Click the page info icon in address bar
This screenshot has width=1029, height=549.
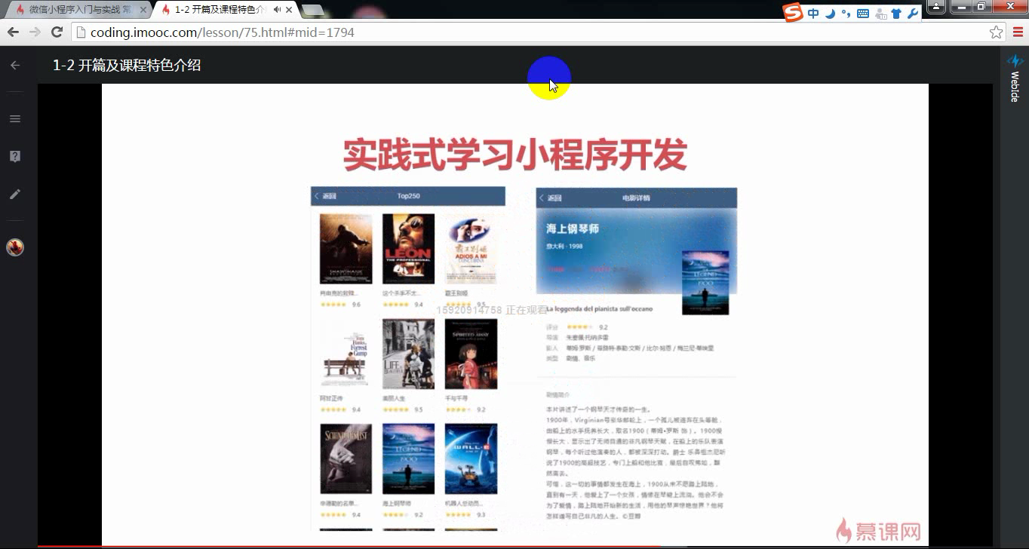(x=81, y=32)
